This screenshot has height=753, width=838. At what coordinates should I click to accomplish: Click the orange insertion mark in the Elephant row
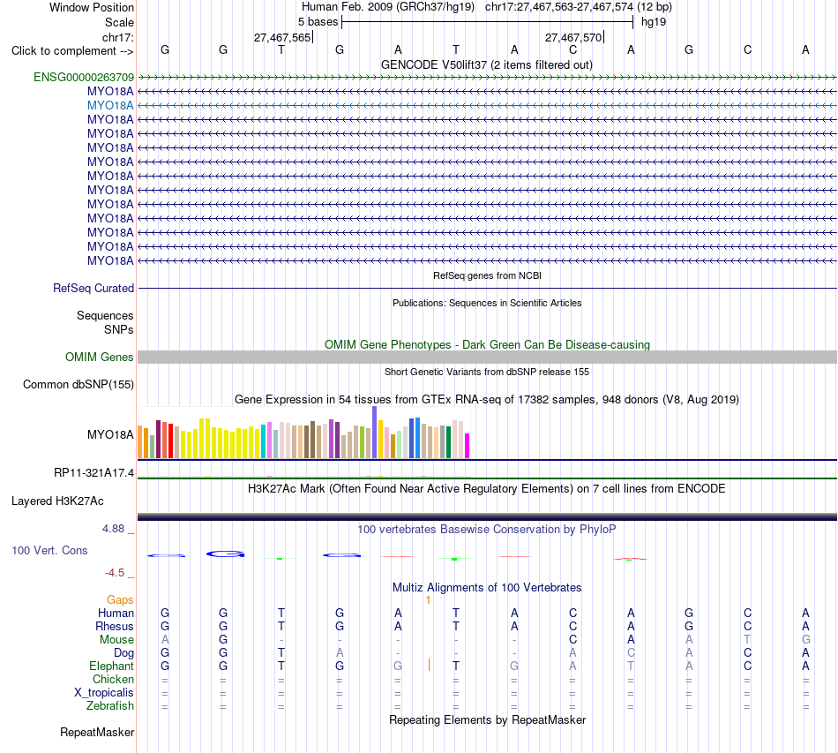click(x=429, y=665)
